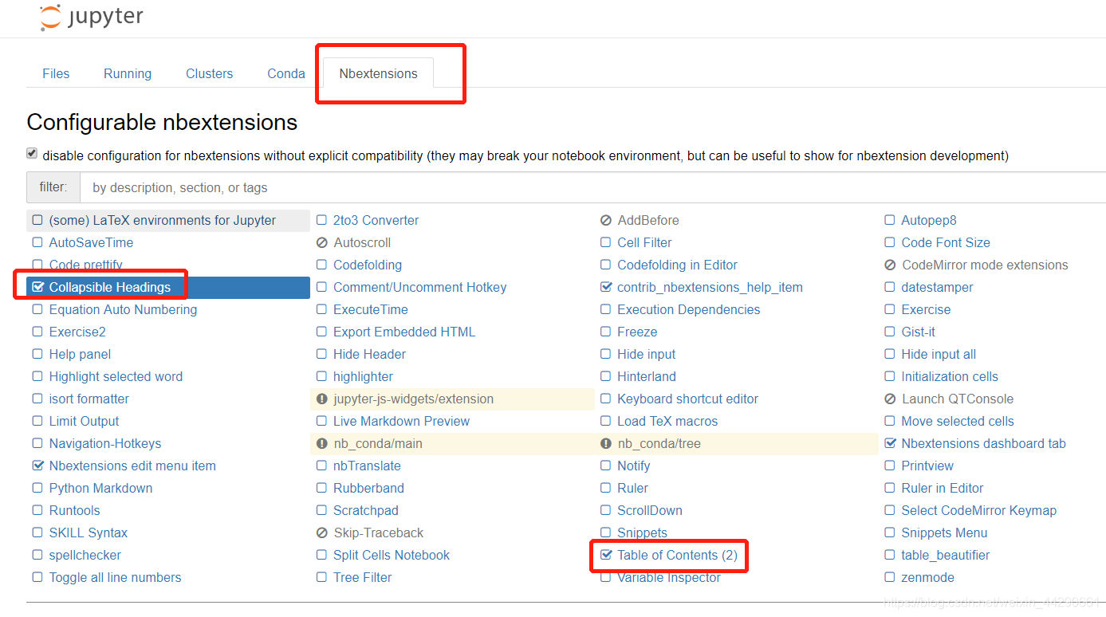Select the Hinterland extension

click(x=646, y=376)
